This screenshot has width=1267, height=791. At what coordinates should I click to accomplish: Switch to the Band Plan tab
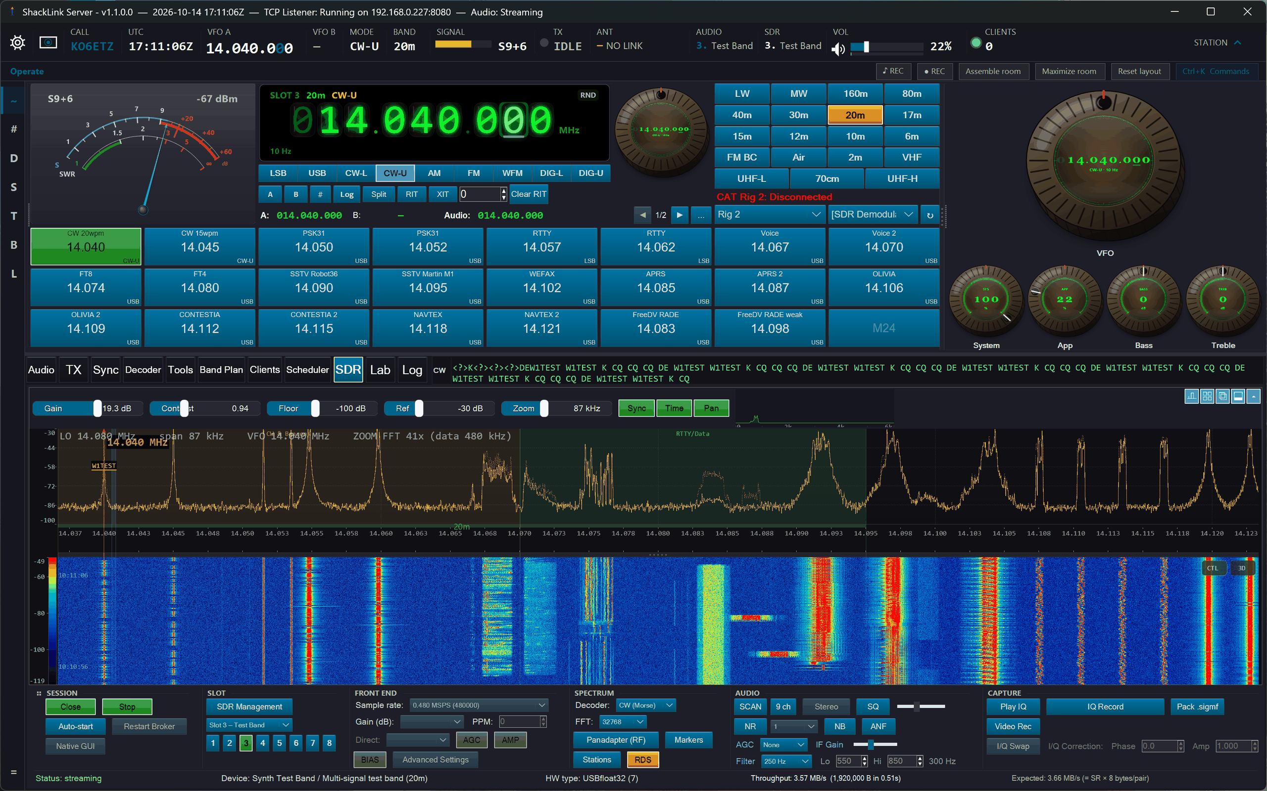pos(221,370)
